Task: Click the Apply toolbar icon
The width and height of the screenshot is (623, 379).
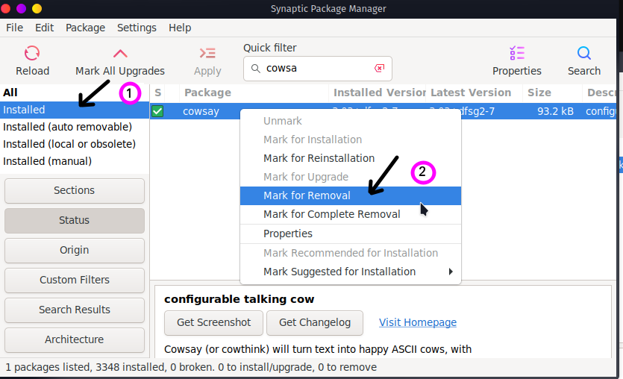Action: (x=207, y=53)
